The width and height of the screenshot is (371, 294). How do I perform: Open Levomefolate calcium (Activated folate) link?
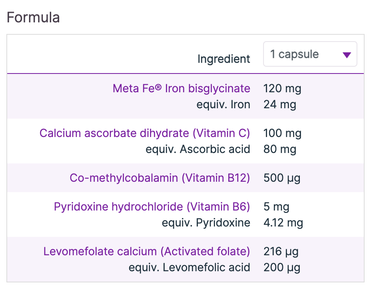pyautogui.click(x=147, y=251)
